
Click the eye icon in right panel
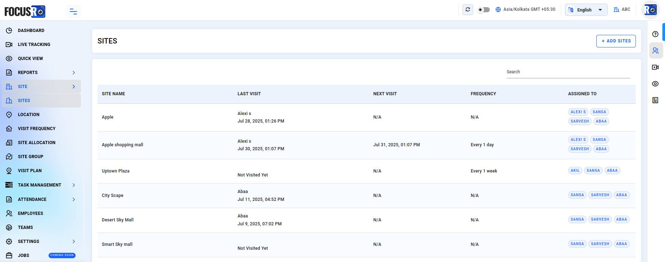click(655, 84)
